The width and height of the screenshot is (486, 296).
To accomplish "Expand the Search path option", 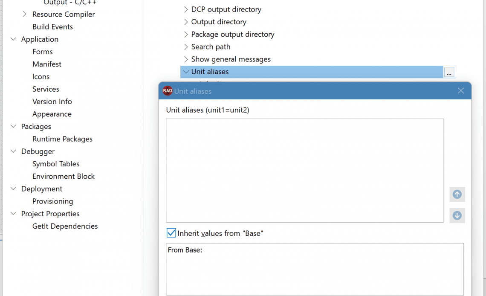I will coord(185,47).
